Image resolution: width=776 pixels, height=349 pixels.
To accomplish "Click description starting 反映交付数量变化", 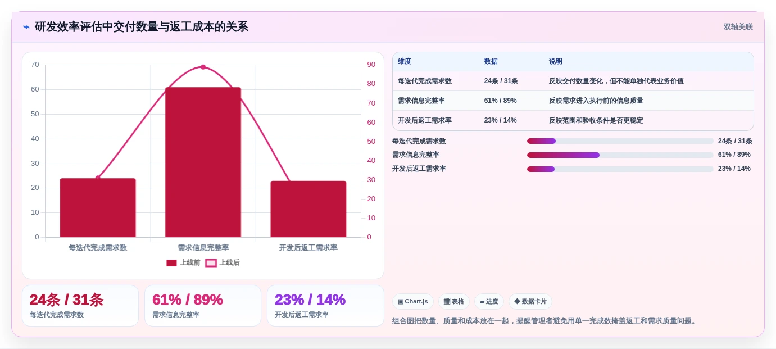I will [x=616, y=81].
